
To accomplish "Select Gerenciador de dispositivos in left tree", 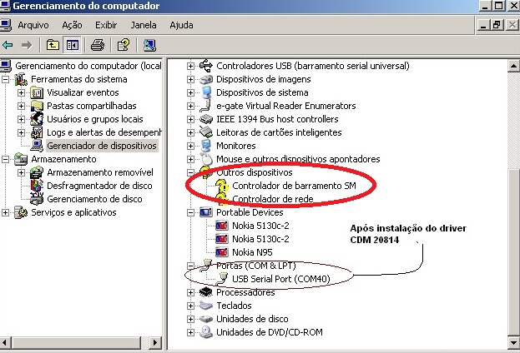I will 101,146.
